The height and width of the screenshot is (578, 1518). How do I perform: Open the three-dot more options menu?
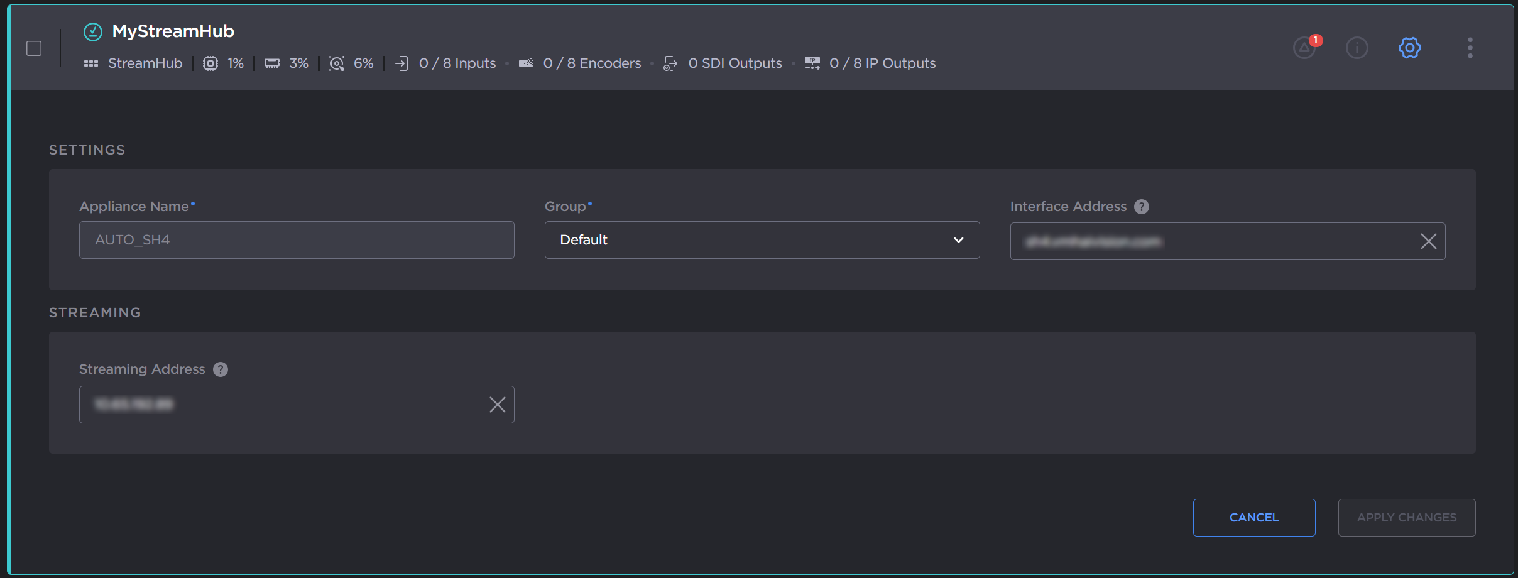[1470, 48]
